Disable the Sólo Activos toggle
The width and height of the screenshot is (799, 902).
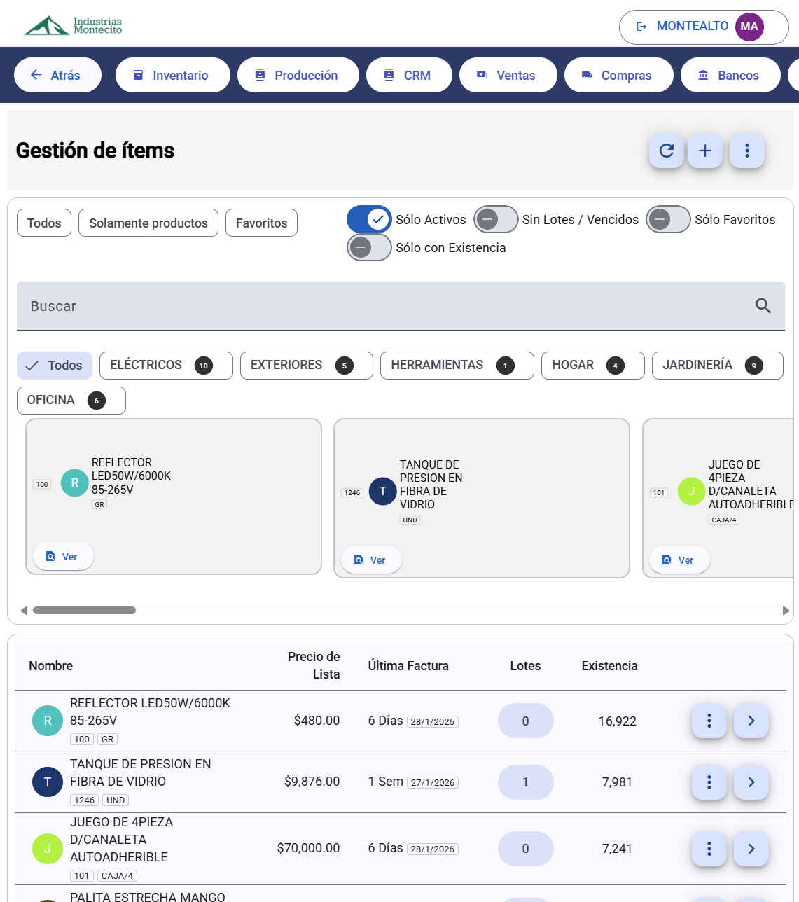pos(368,219)
